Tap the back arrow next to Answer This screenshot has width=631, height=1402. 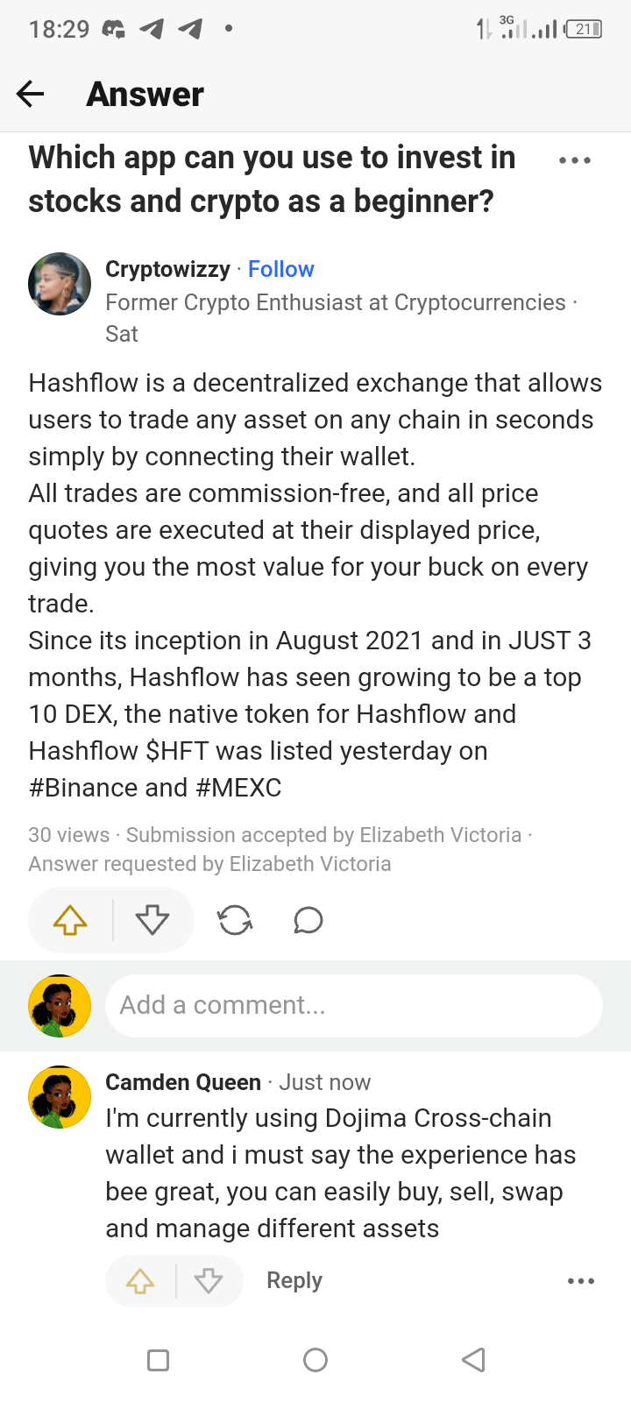pos(31,94)
